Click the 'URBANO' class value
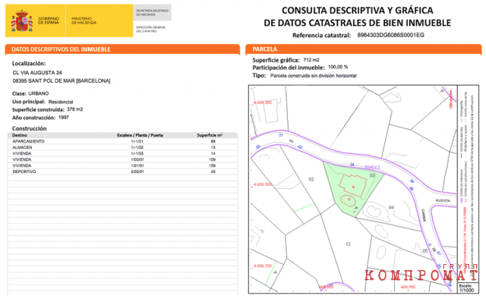 click(x=39, y=93)
